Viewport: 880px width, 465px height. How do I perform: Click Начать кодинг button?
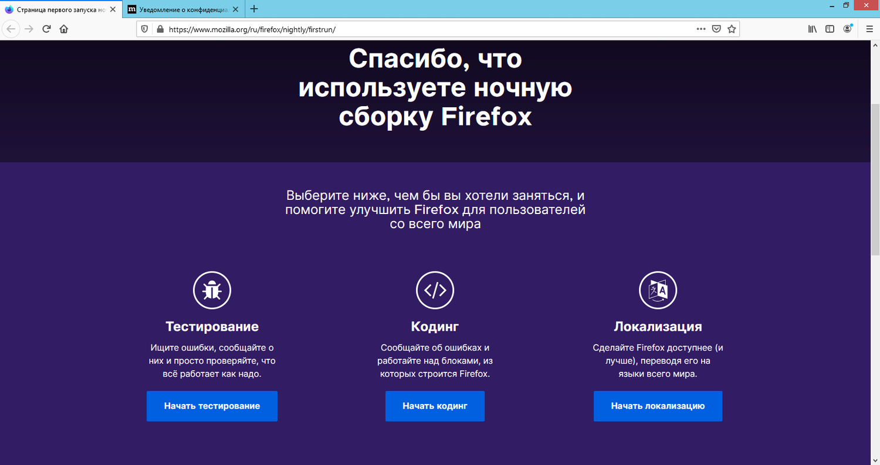pos(435,406)
